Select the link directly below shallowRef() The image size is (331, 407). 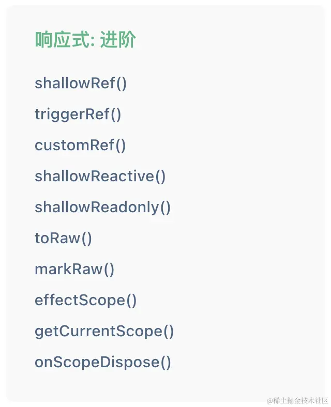click(x=78, y=114)
